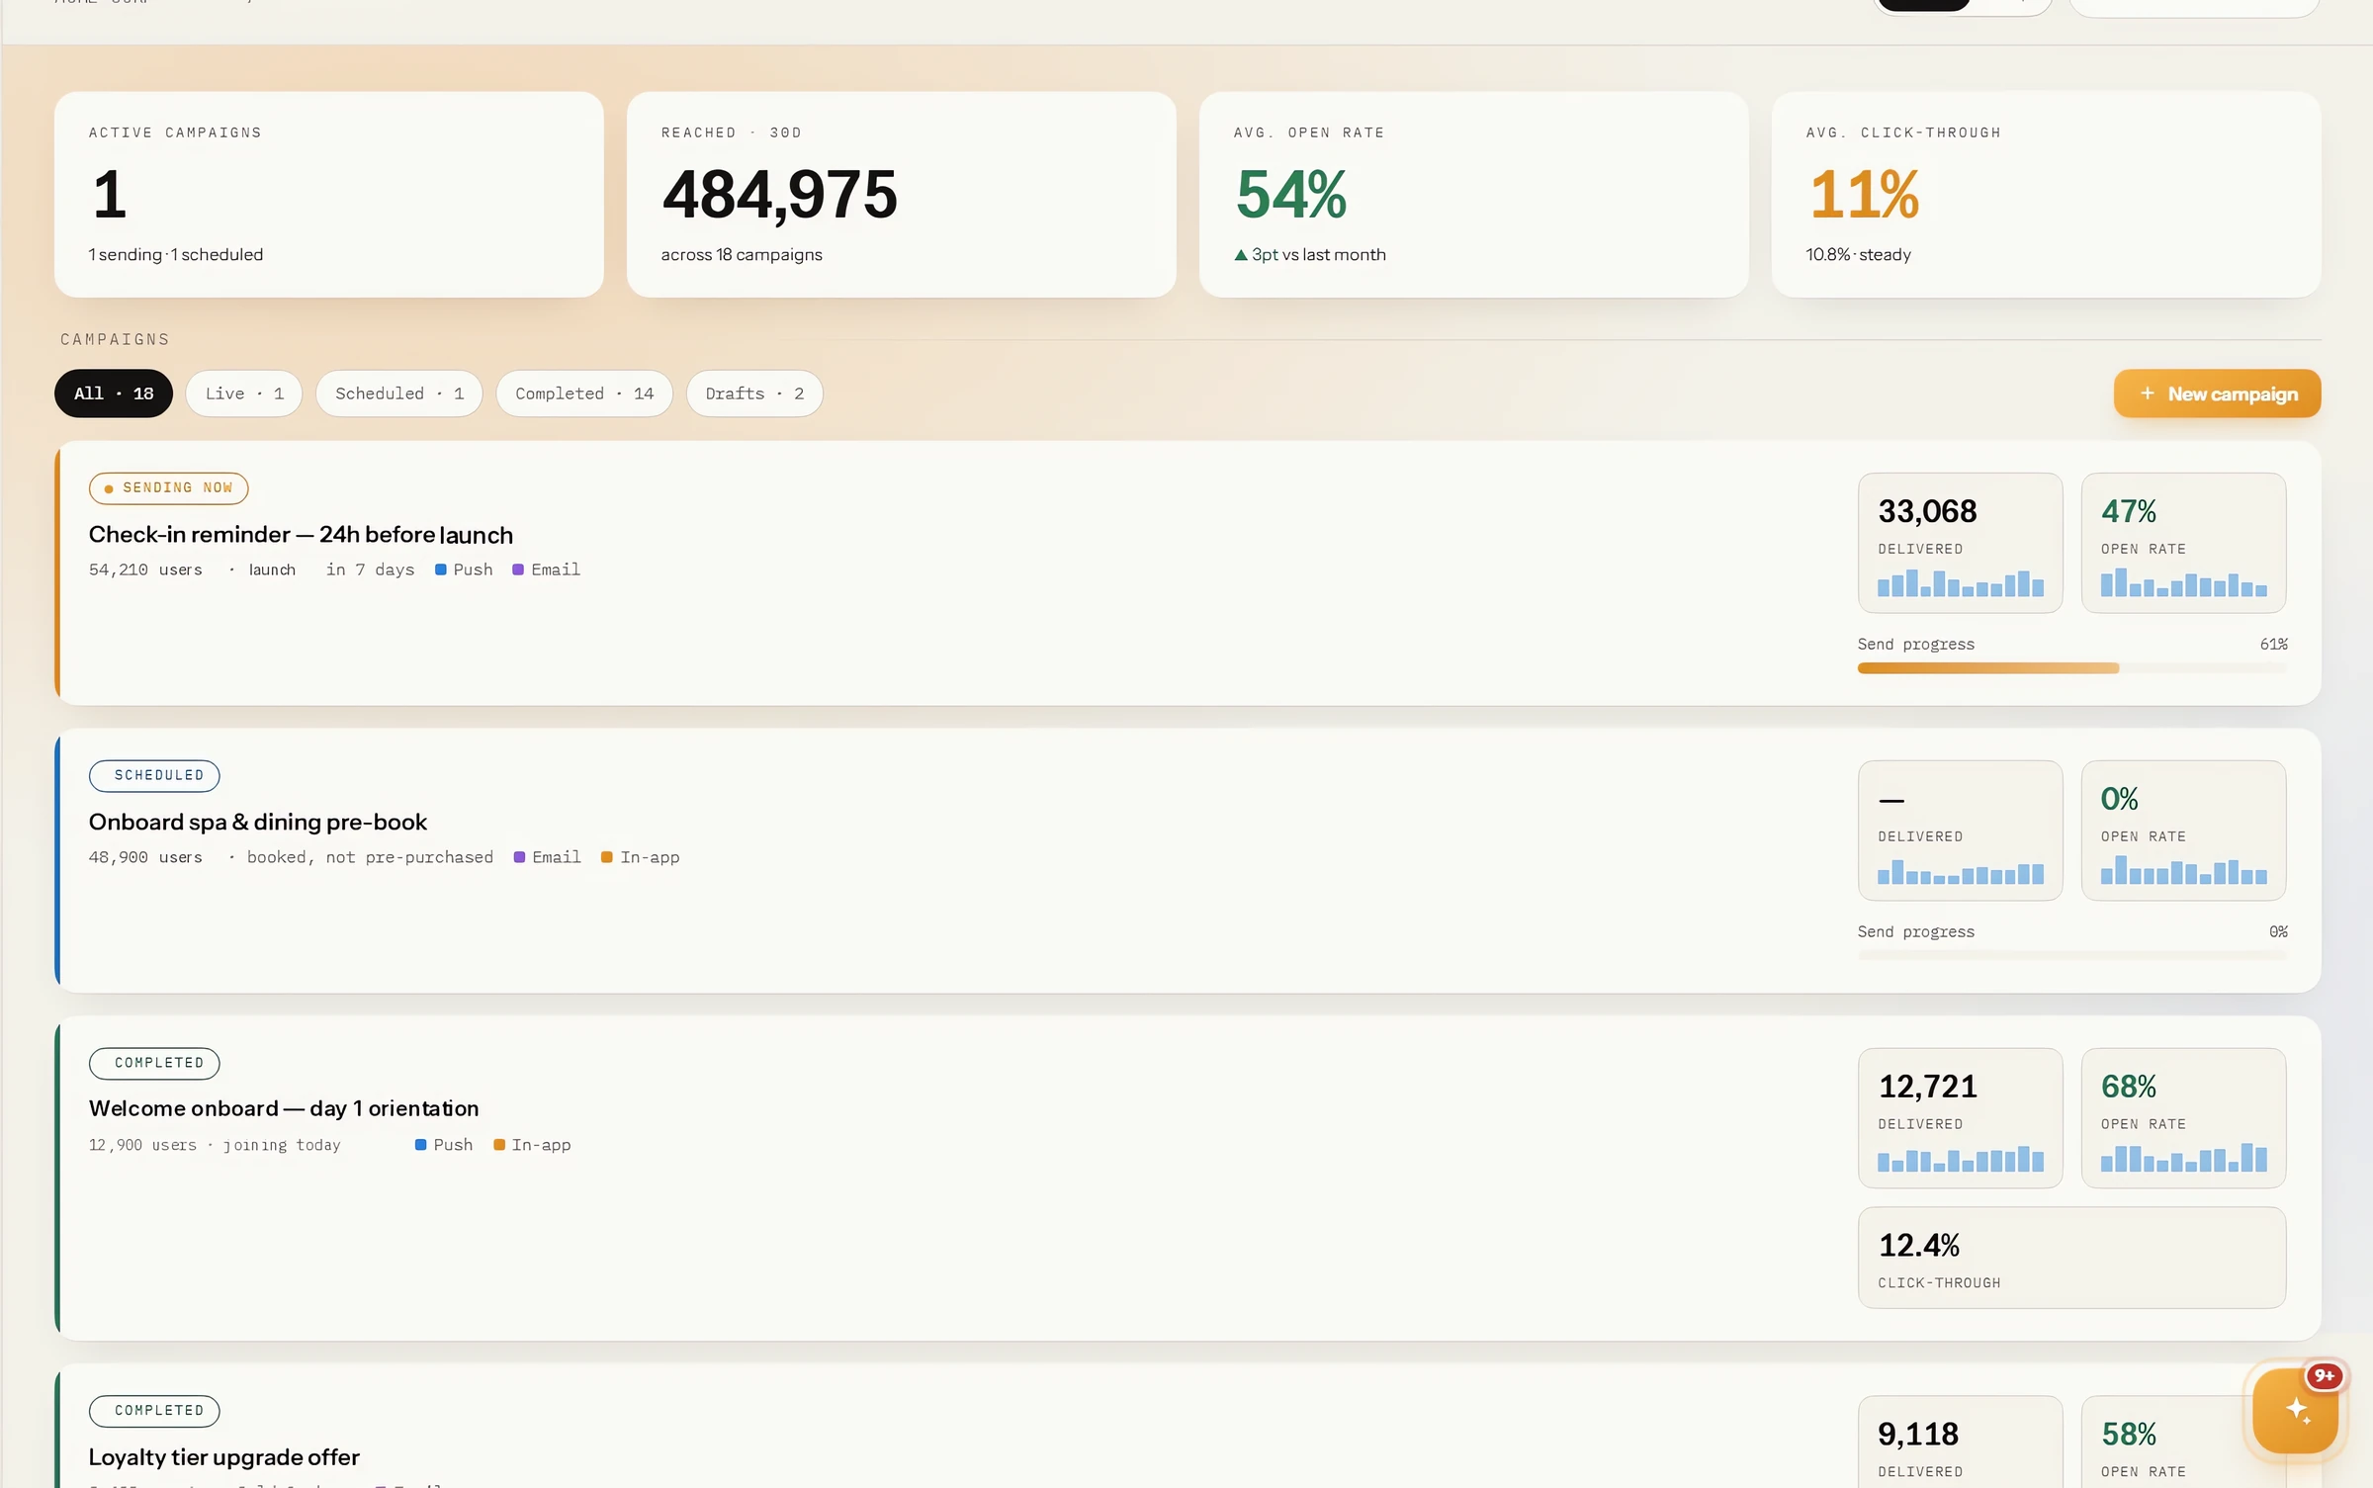Click the 12,721 delivered tile
This screenshot has height=1488, width=2373.
pos(1961,1118)
